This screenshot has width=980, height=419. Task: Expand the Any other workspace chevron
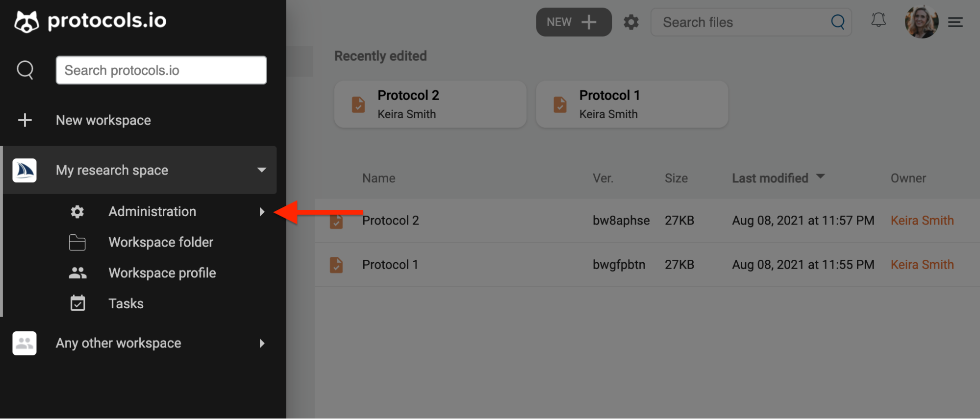(262, 343)
